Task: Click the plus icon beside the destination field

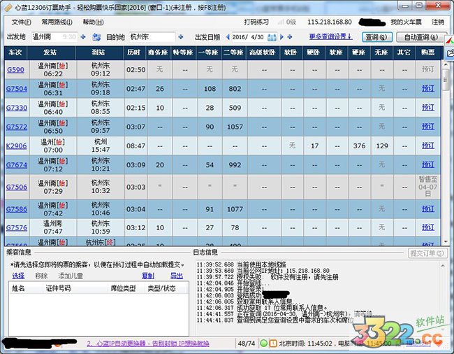Action: [x=181, y=37]
